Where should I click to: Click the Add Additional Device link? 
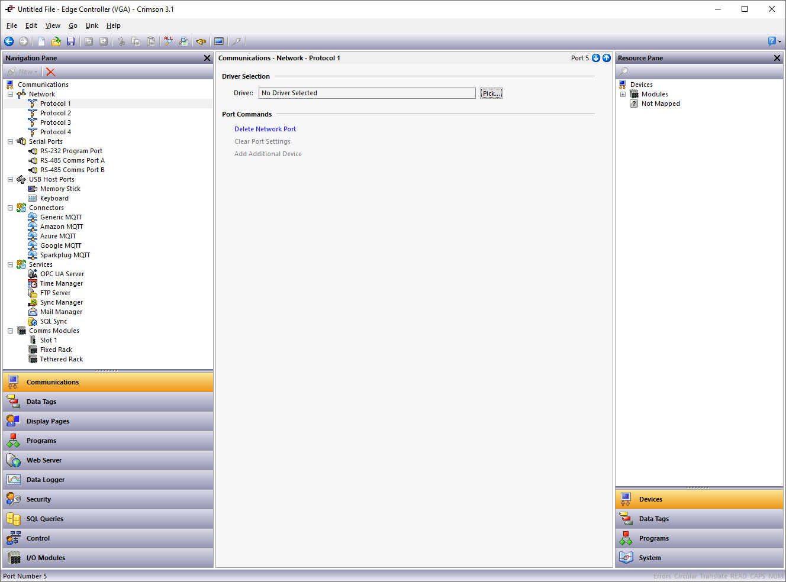pyautogui.click(x=268, y=154)
